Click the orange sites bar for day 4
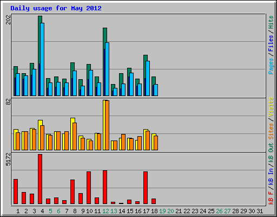The width and height of the screenshot is (277, 217). click(x=42, y=138)
